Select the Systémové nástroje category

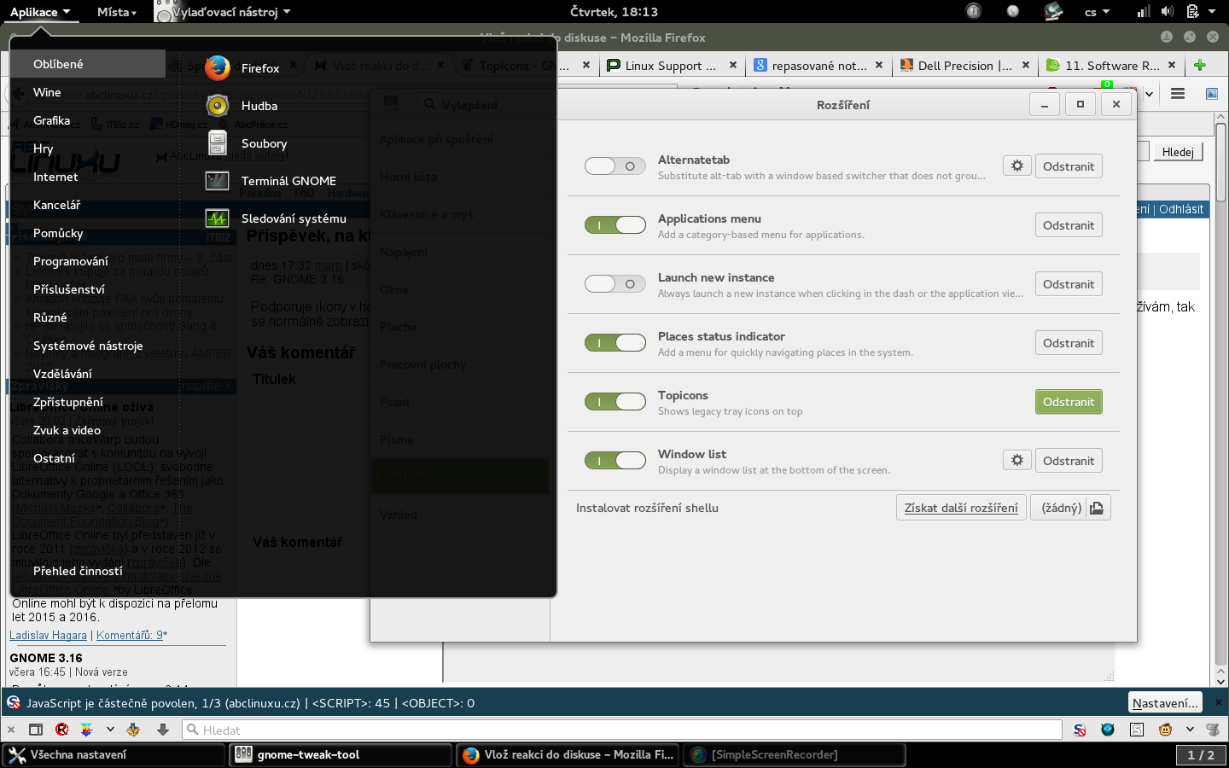[88, 346]
